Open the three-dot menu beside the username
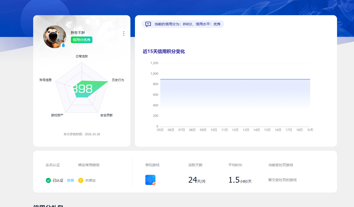 click(x=124, y=33)
